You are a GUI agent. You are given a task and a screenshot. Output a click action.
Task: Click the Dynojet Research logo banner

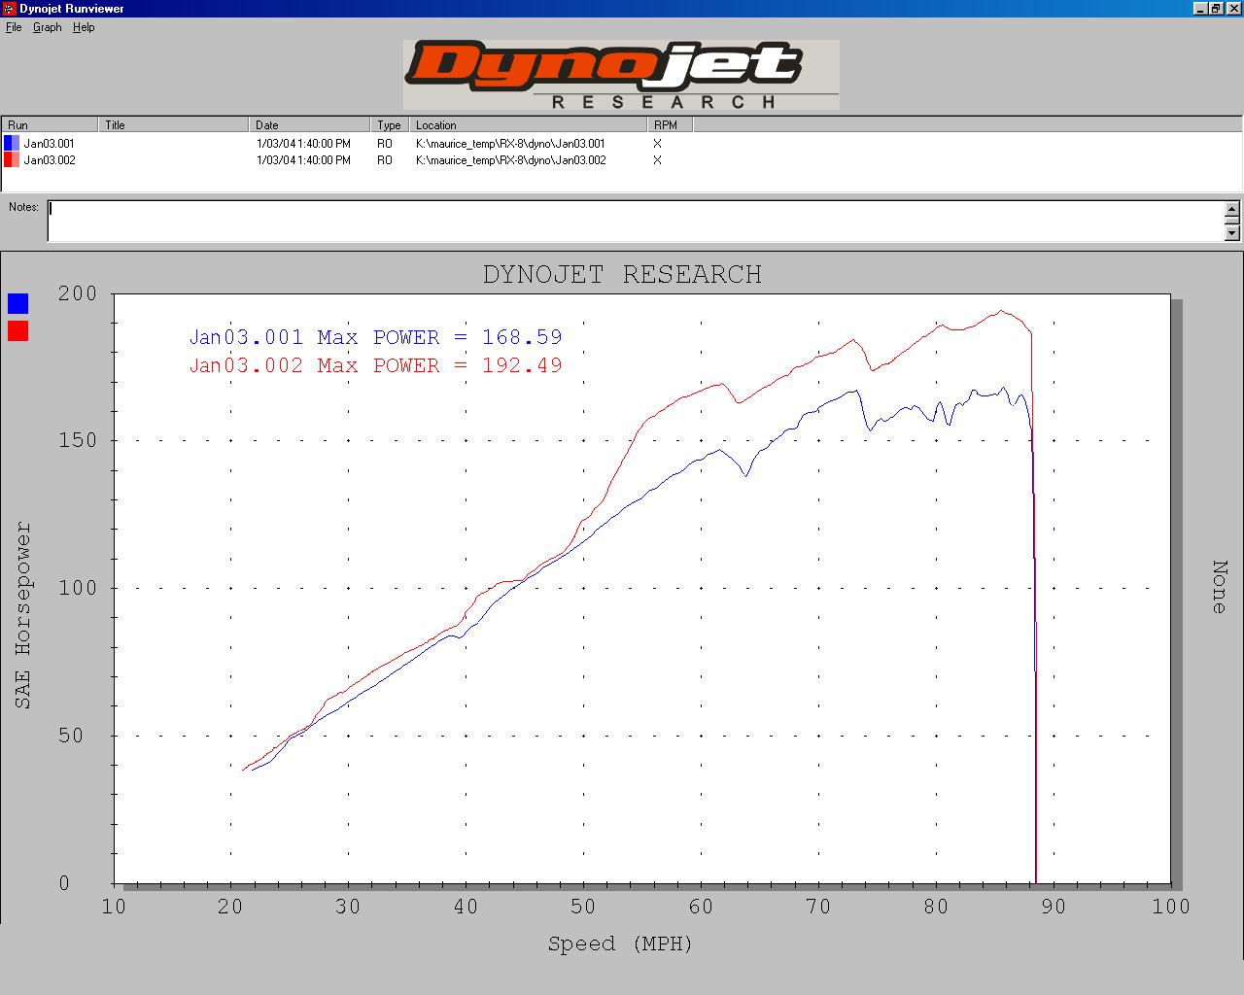(x=621, y=75)
